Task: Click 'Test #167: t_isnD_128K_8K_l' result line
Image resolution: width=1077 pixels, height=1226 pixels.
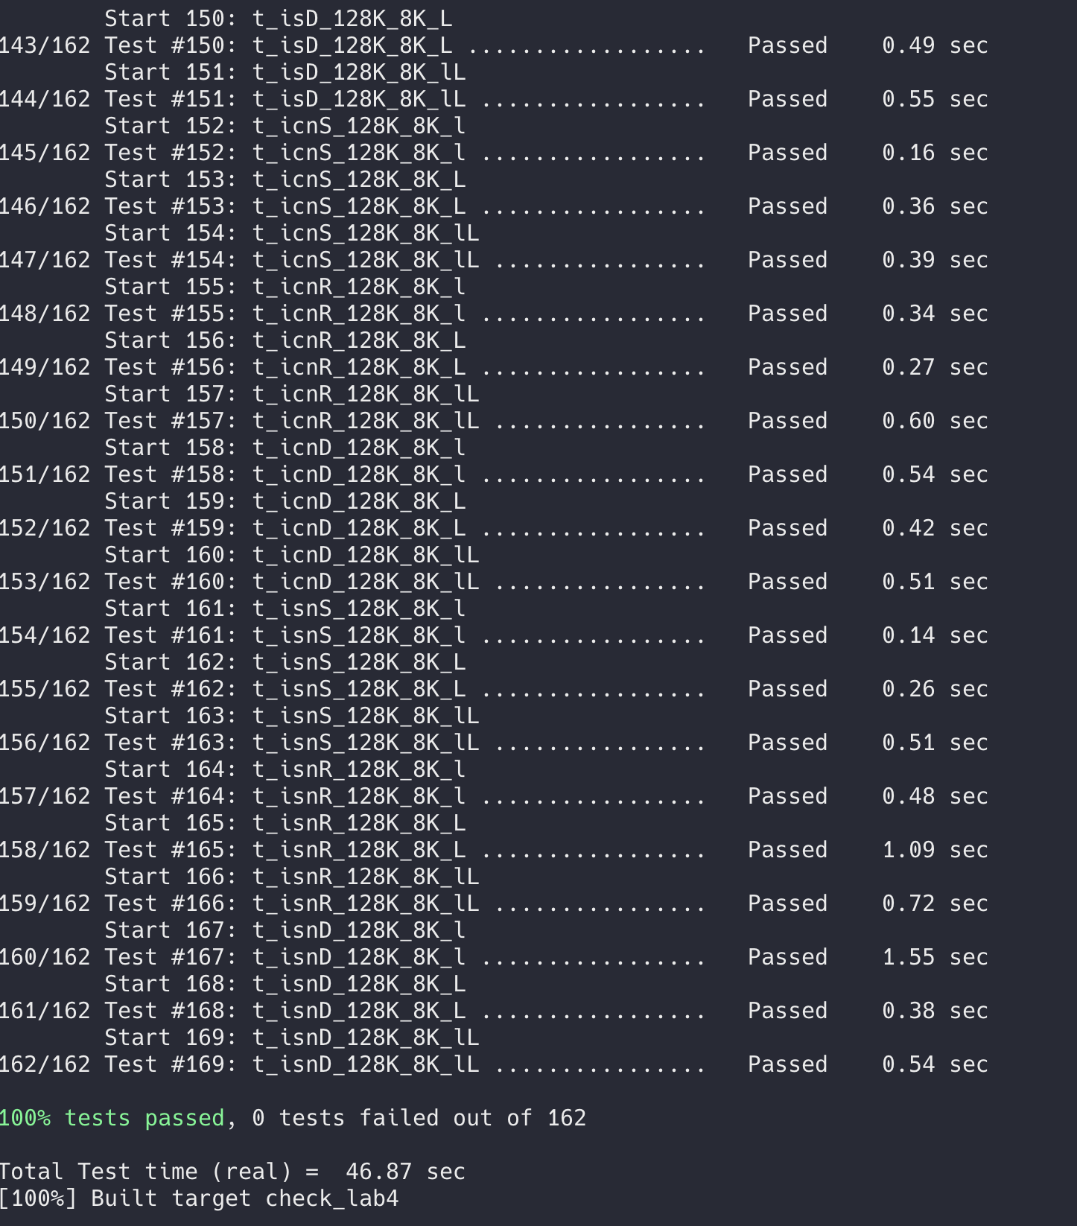Action: 494,957
